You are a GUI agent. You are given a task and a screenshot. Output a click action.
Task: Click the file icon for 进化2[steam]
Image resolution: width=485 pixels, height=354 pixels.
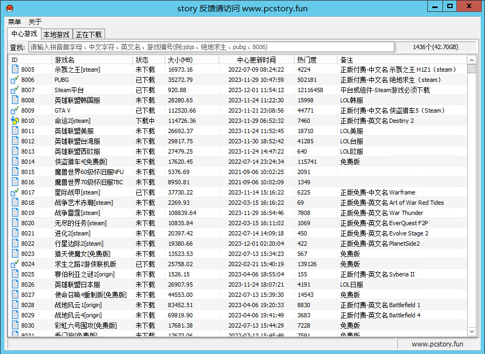pyautogui.click(x=15, y=233)
